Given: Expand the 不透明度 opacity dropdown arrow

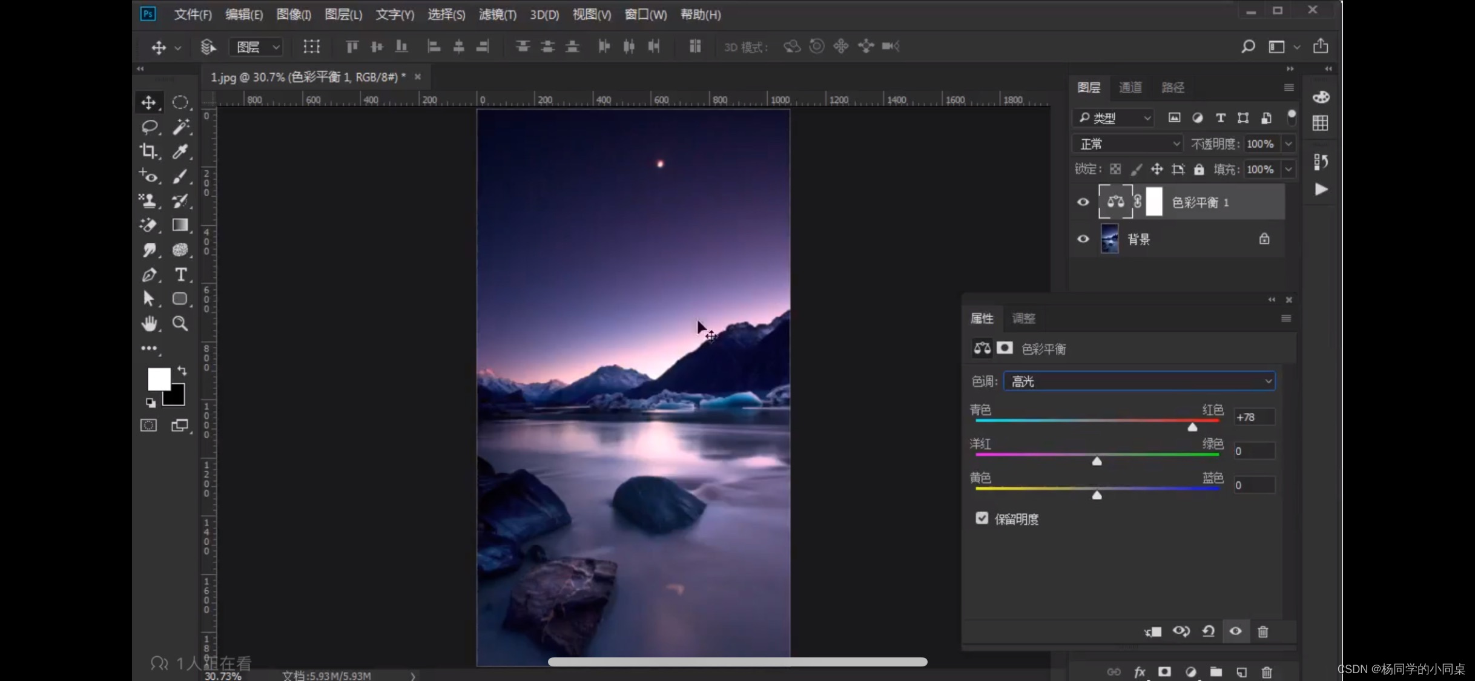Looking at the screenshot, I should pos(1289,144).
